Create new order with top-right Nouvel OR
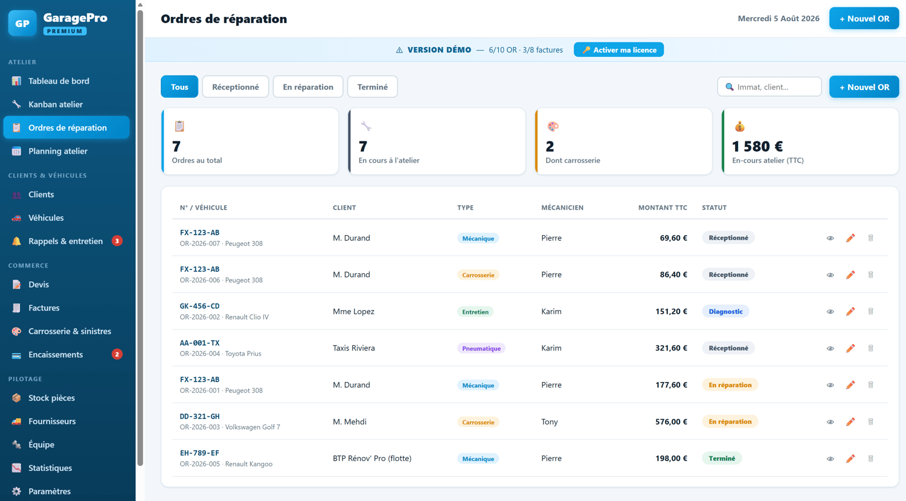 [x=864, y=19]
